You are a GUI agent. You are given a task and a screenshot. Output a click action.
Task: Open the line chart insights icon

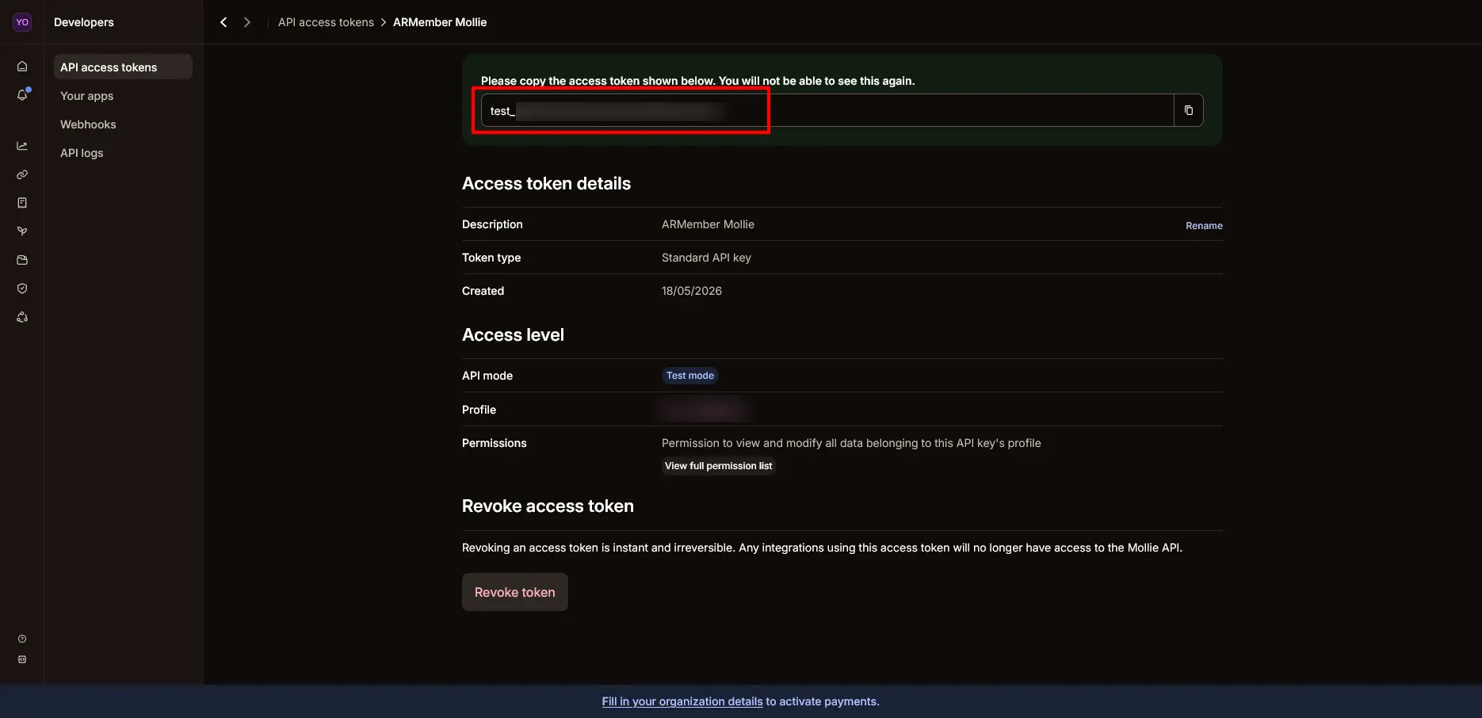click(22, 146)
